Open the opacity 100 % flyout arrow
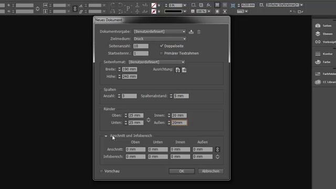336x189 pixels. 209,11
